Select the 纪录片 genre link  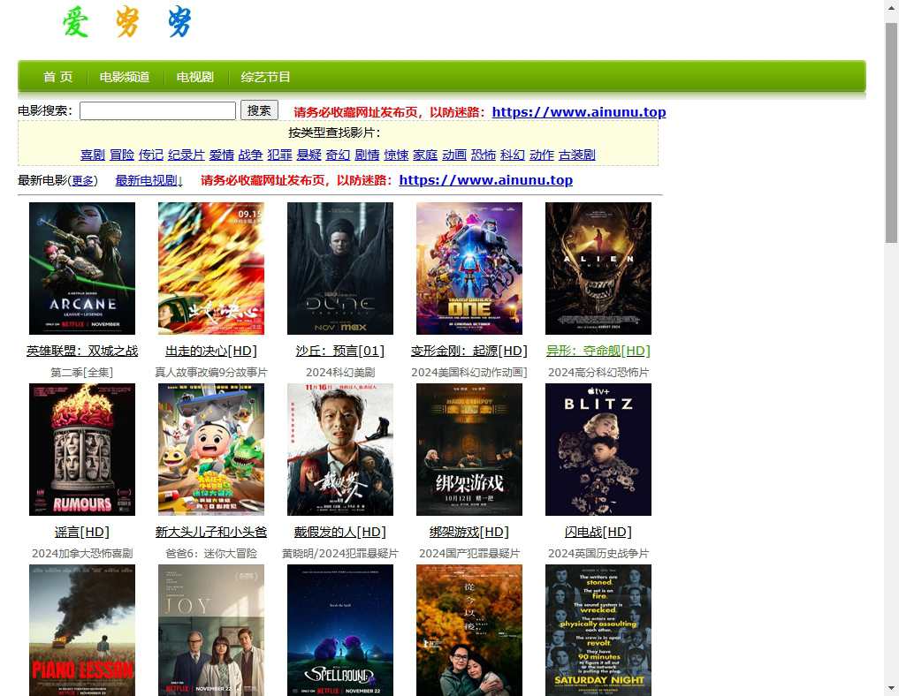[x=187, y=155]
